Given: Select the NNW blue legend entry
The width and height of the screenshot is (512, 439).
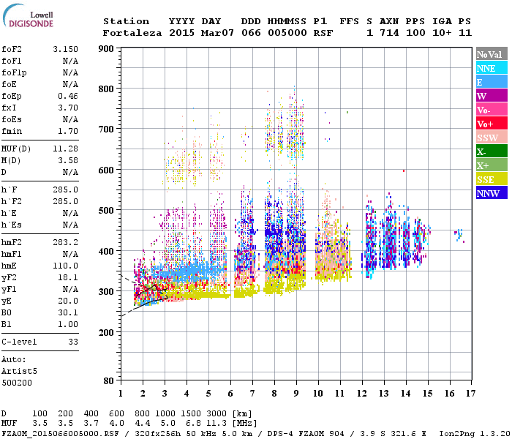Looking at the screenshot, I should pos(491,193).
